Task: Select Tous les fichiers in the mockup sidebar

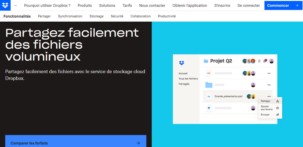Action: [x=188, y=79]
